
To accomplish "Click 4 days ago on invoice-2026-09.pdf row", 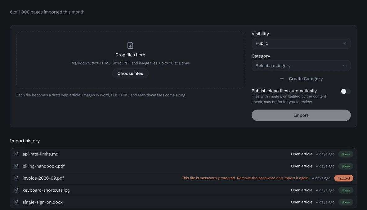I will [321, 178].
